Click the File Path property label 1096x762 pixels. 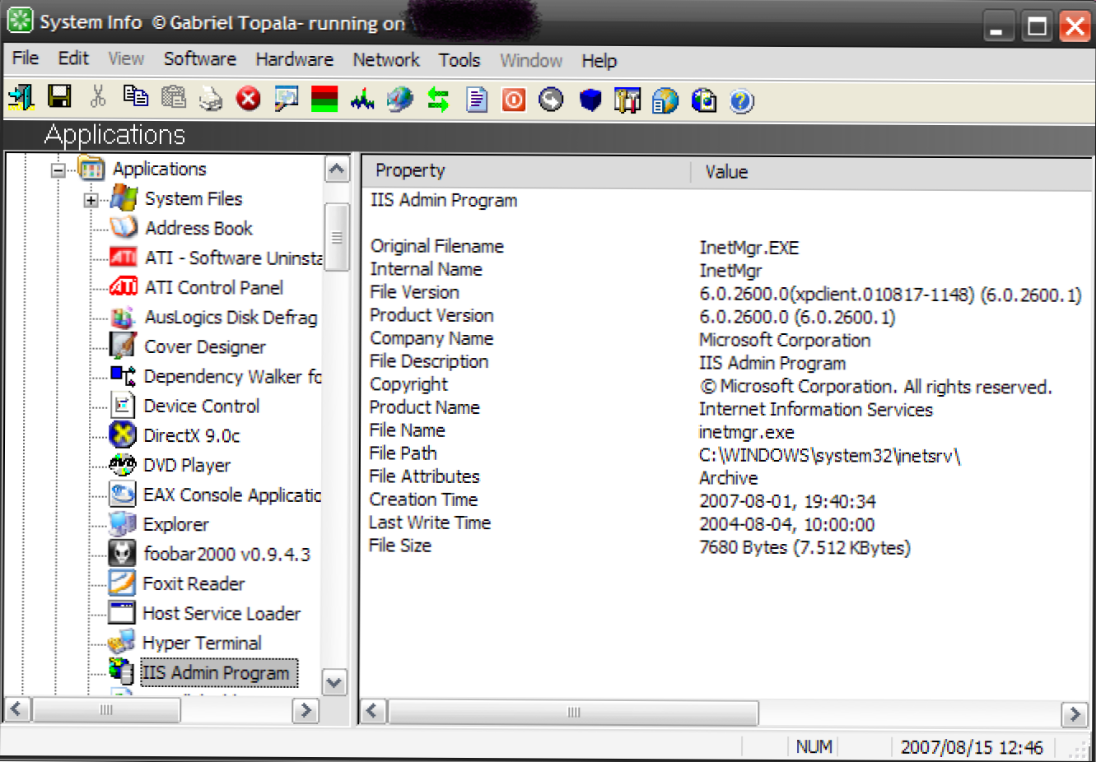(403, 453)
